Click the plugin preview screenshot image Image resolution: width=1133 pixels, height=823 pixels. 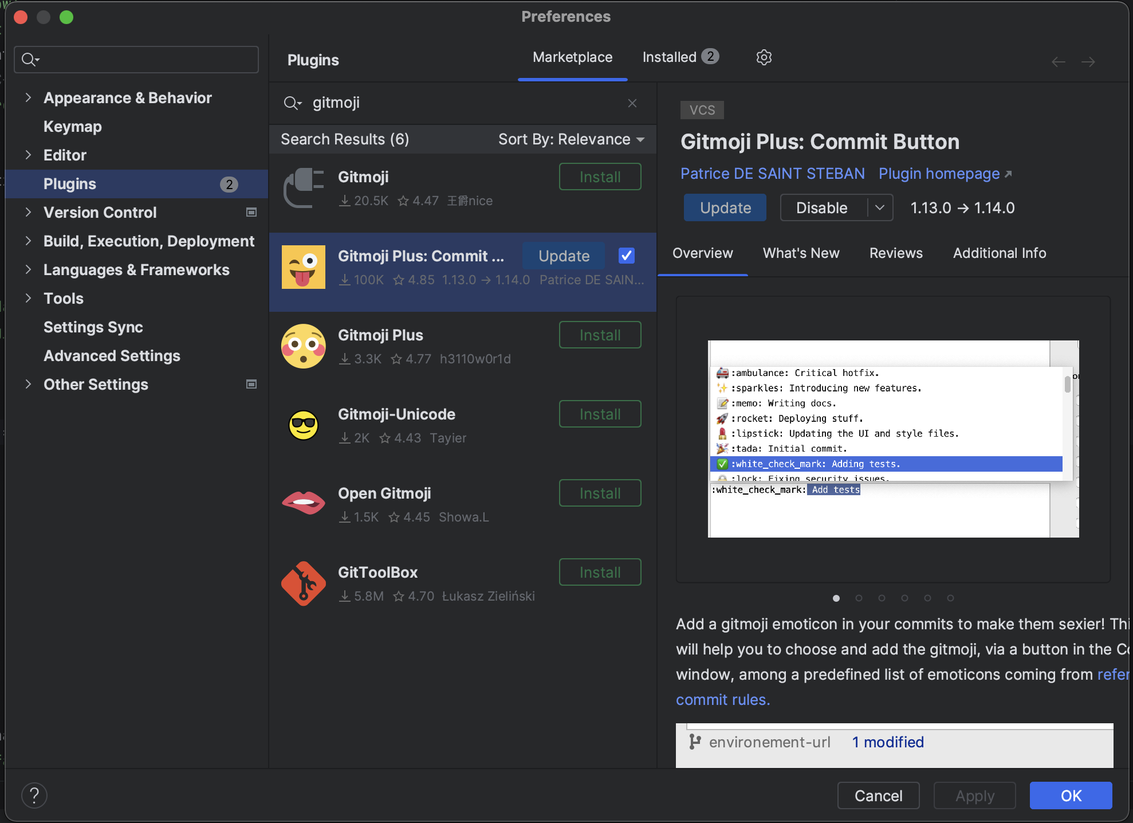pos(893,439)
